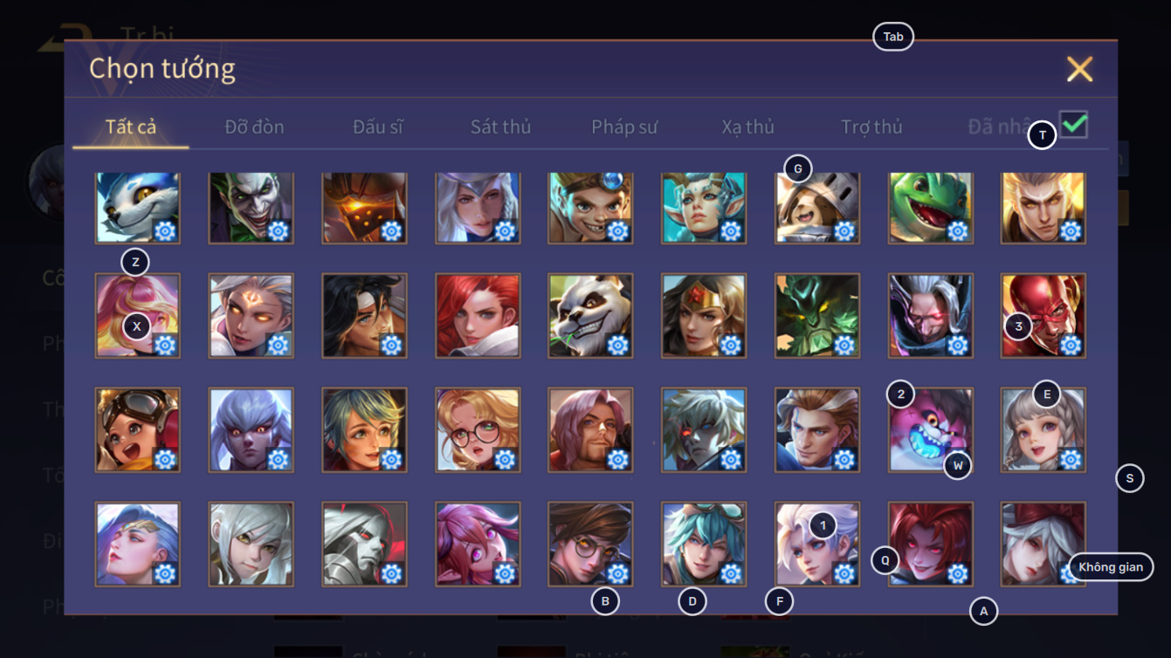Select the blue wolf hero portrait
1171x658 pixels.
pos(137,207)
